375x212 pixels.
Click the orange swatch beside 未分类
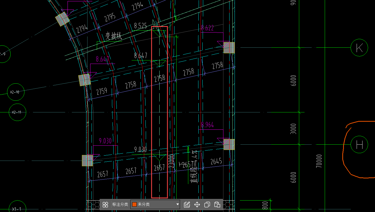tap(134, 205)
